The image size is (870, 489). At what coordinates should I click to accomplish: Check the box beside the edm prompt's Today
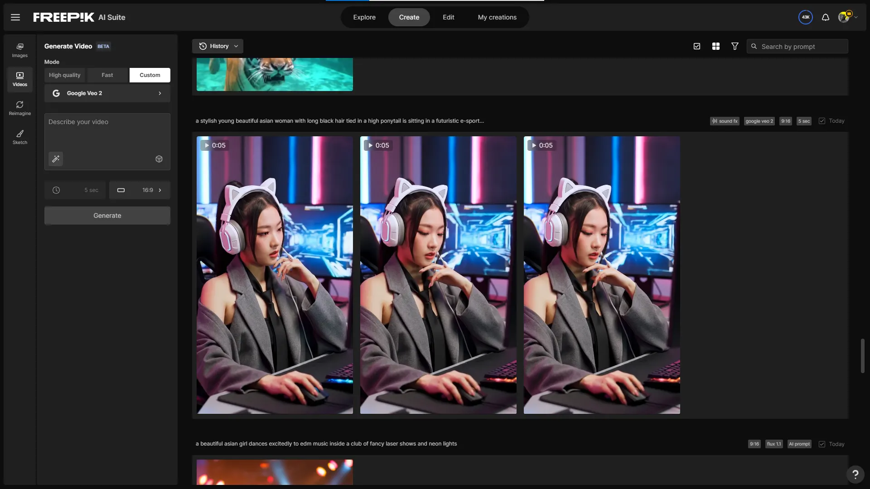point(822,444)
